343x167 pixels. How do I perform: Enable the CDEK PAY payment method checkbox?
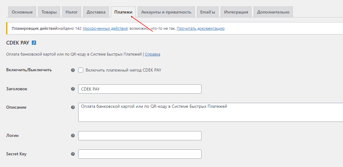click(81, 70)
